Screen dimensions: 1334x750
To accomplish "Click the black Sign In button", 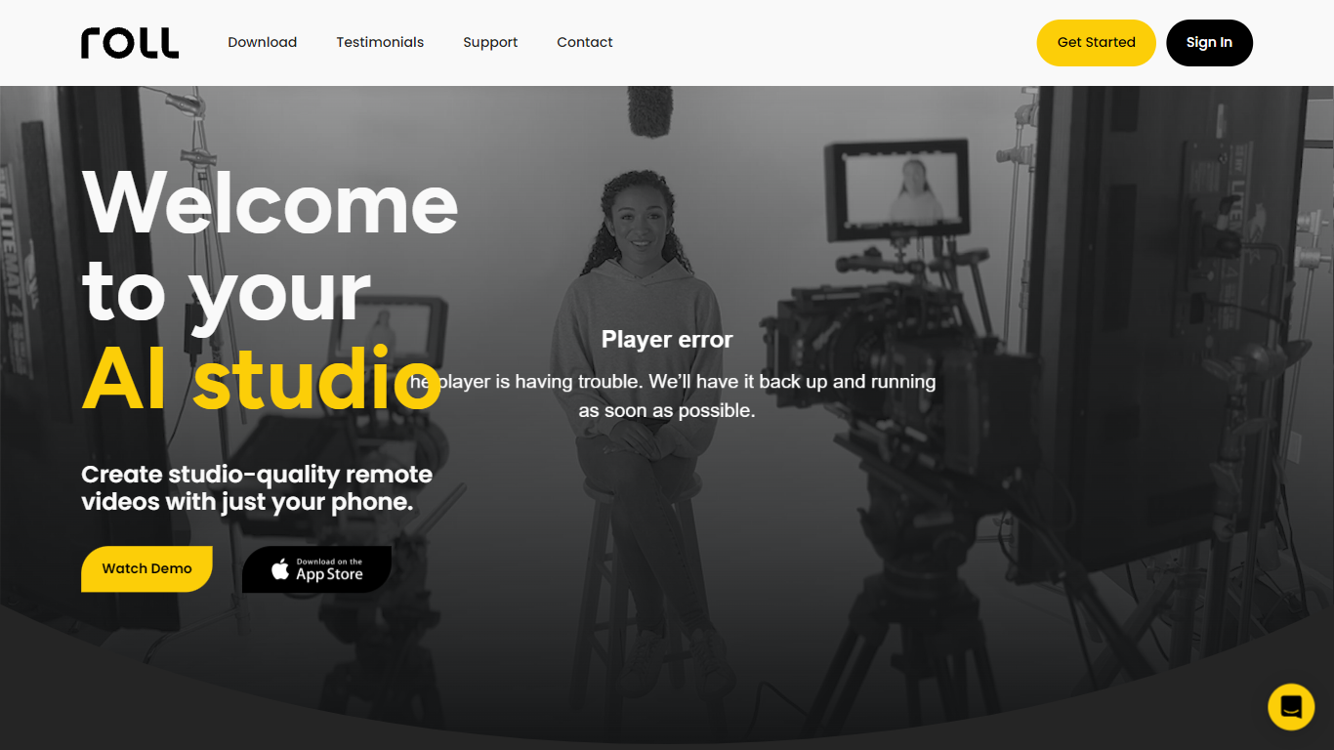I will coord(1209,43).
